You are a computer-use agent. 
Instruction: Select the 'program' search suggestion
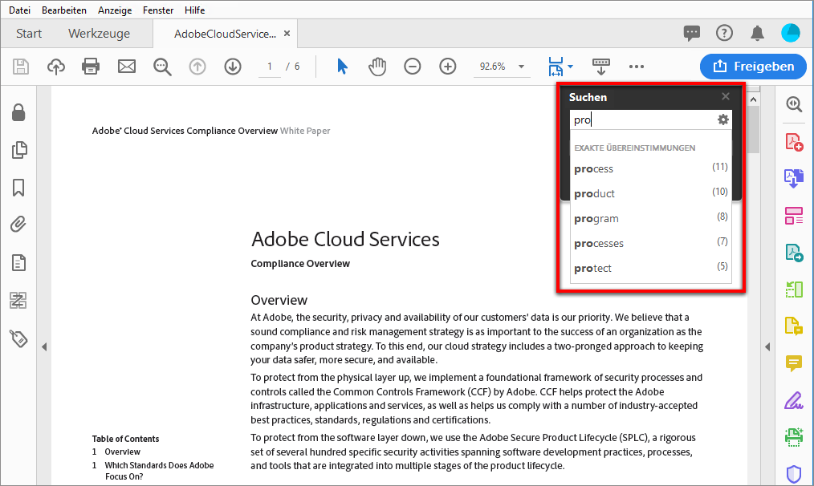coord(651,218)
